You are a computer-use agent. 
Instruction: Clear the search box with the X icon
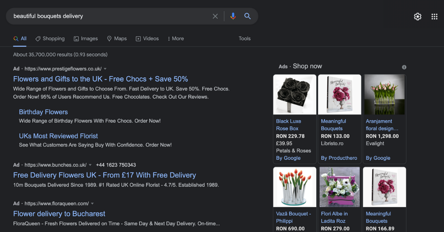point(215,16)
